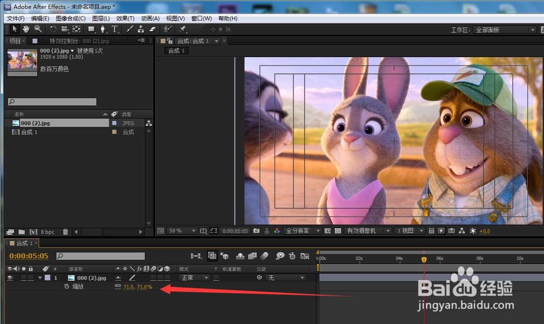Select the Hand tool
Image resolution: width=544 pixels, height=324 pixels.
tap(26, 29)
